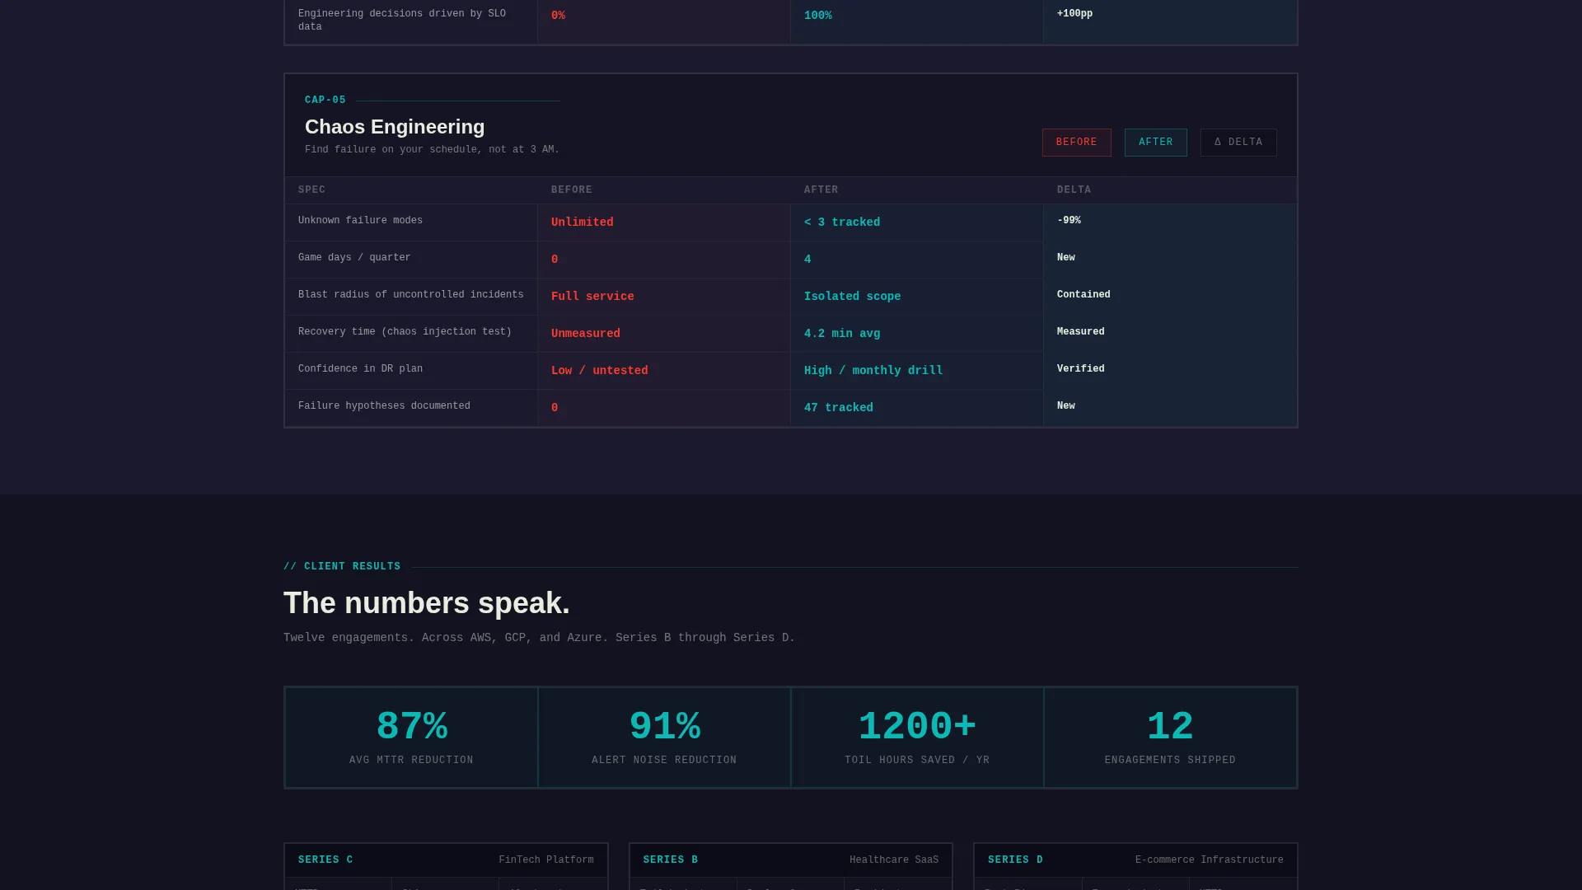Toggle the Δ DELTA column button
The image size is (1582, 890).
pos(1238,143)
